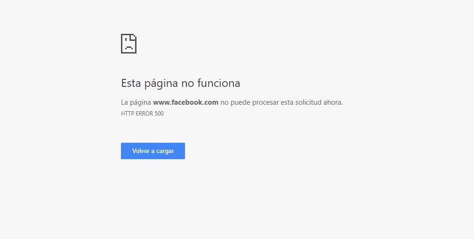Click the word 'Esta' in the heading
Image resolution: width=474 pixels, height=239 pixels.
click(131, 83)
